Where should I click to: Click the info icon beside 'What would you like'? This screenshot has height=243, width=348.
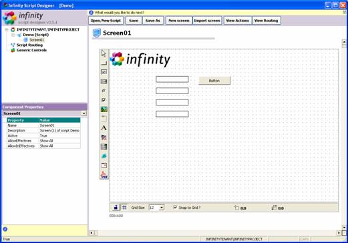pos(91,13)
